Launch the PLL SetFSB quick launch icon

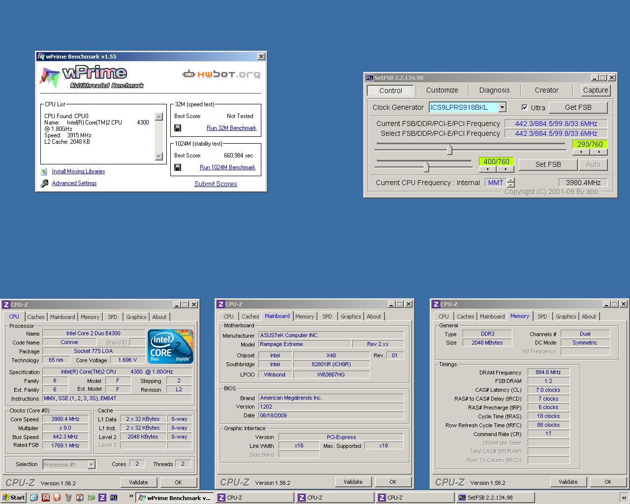point(113,498)
